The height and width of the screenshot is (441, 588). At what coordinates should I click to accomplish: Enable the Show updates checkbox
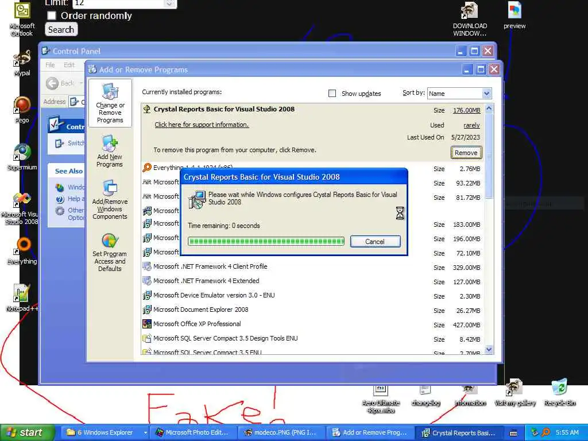click(x=332, y=94)
